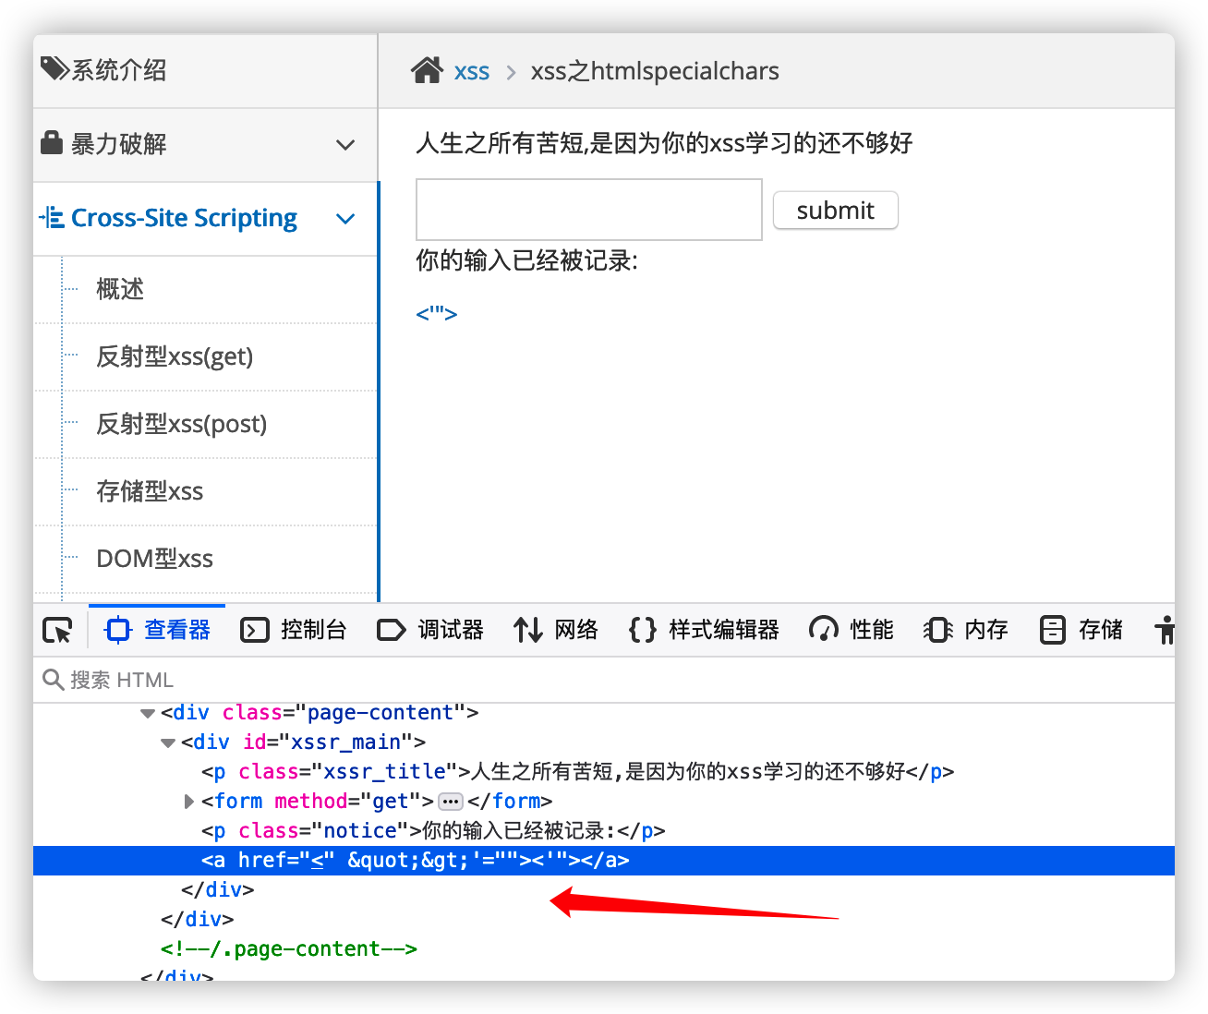This screenshot has height=1014, width=1208.
Task: Click the Cross-Site Scripting tree icon
Action: pyautogui.click(x=52, y=218)
